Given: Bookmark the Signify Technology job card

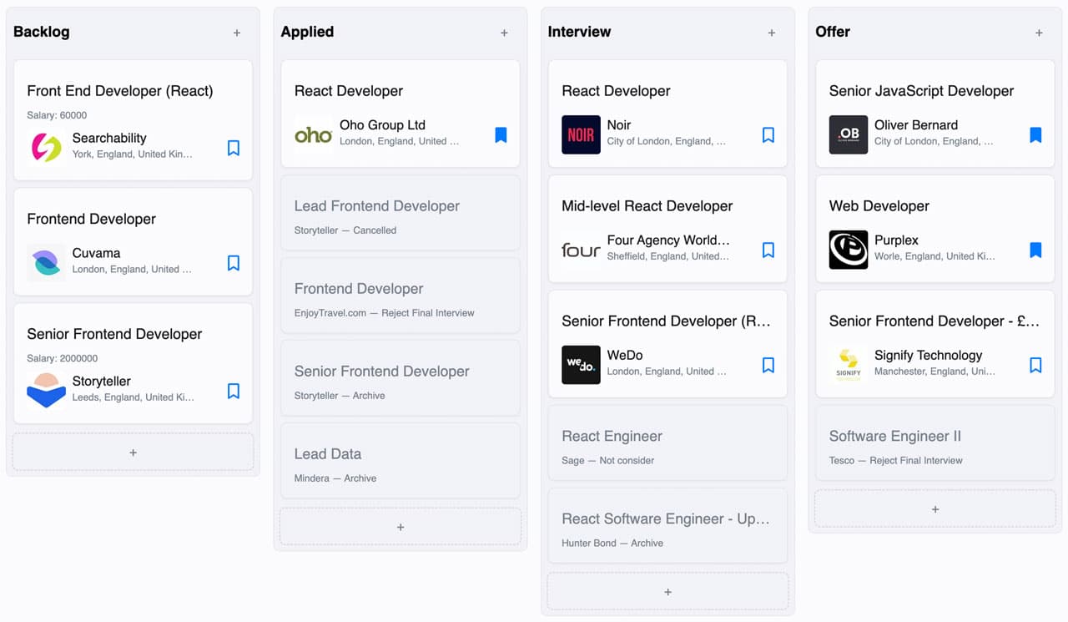Looking at the screenshot, I should coord(1035,365).
